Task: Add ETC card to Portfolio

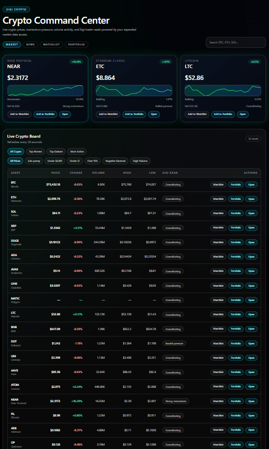Action: (x=134, y=114)
